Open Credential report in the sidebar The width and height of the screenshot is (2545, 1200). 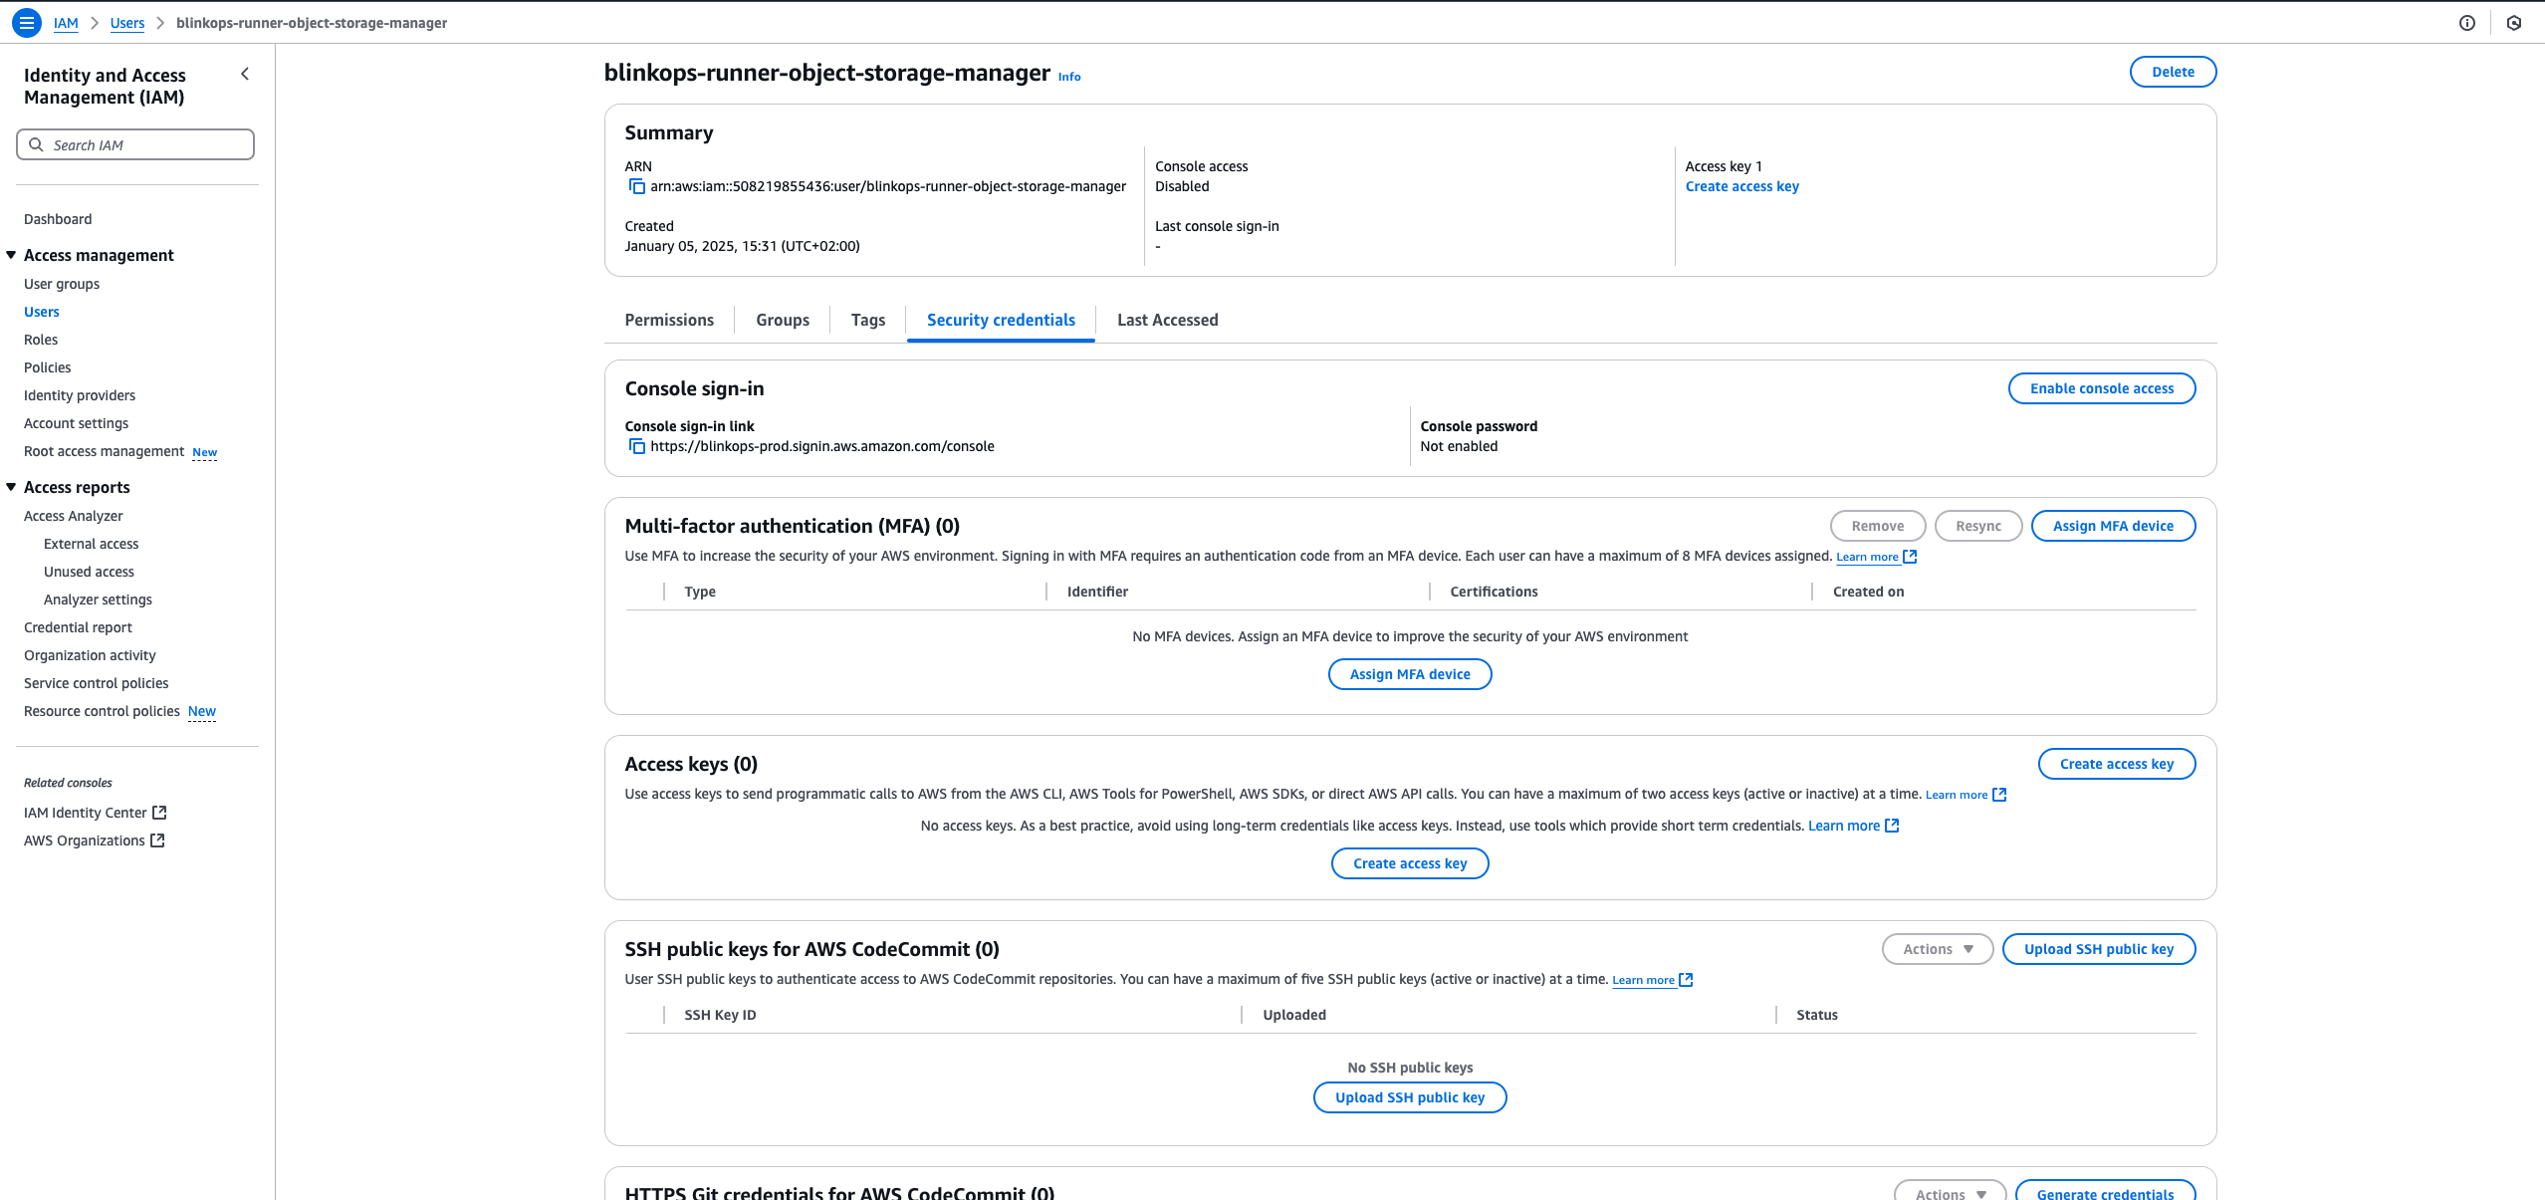[78, 627]
